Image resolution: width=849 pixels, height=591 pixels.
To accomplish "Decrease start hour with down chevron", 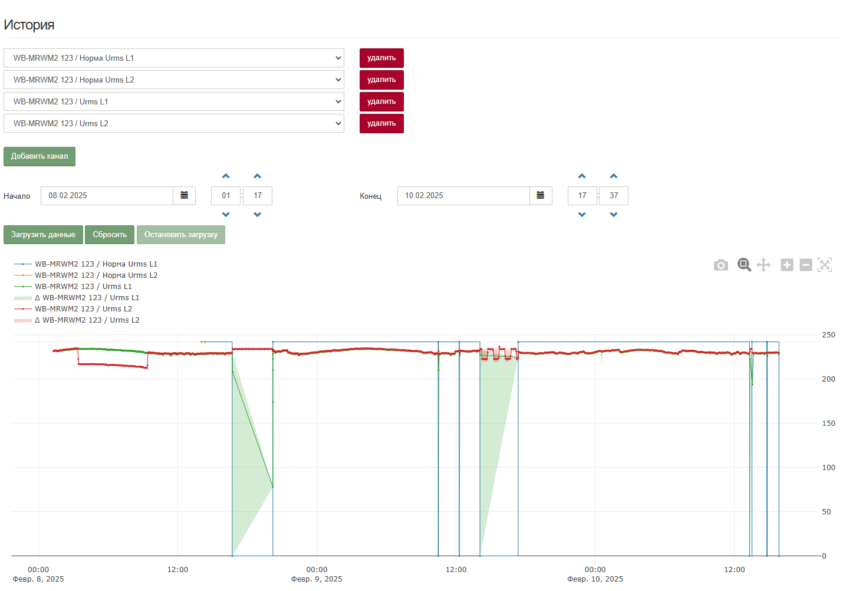I will tap(226, 215).
